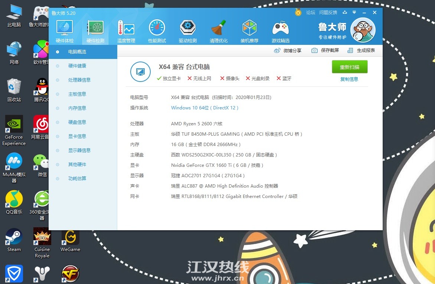Click the green 重新扫描 rescan button

click(x=350, y=67)
